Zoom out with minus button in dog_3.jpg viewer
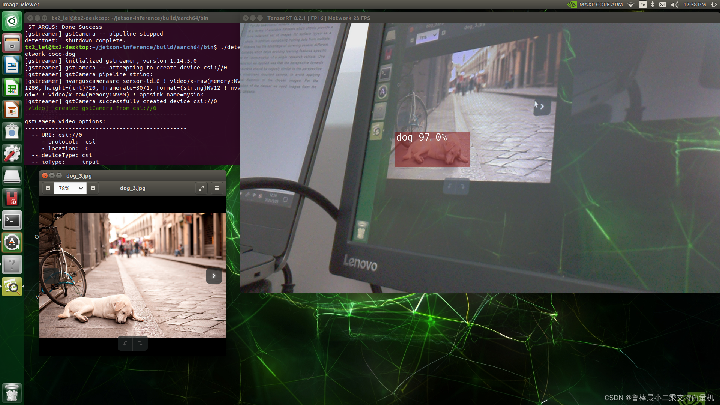 [48, 188]
